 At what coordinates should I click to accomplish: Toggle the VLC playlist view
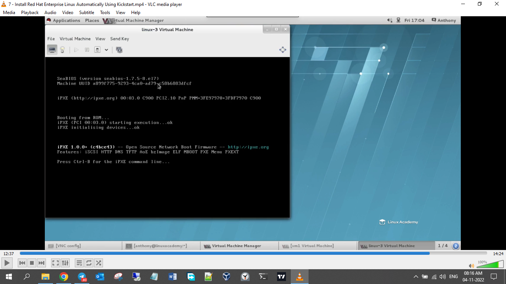79,263
